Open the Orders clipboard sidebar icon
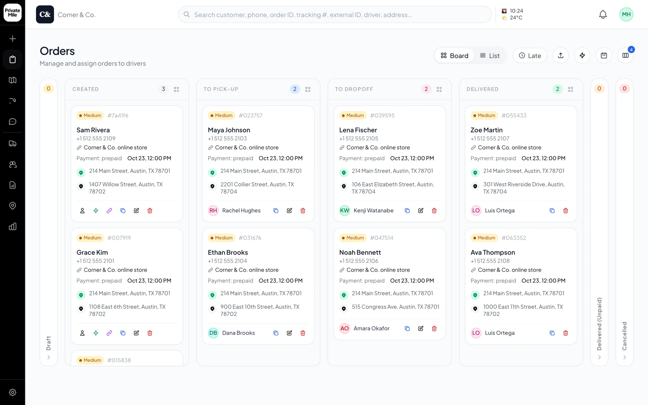This screenshot has height=405, width=648. tap(12, 59)
